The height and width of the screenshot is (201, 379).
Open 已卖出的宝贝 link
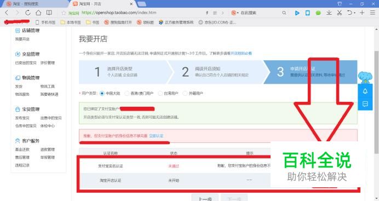point(26,63)
